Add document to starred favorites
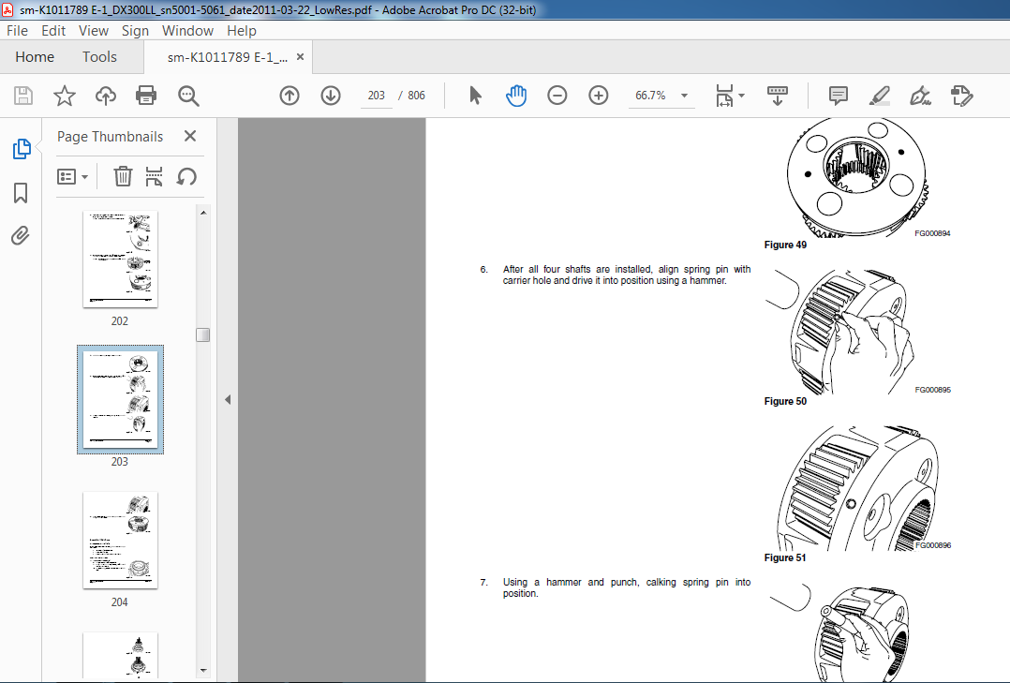1010x683 pixels. 65,96
